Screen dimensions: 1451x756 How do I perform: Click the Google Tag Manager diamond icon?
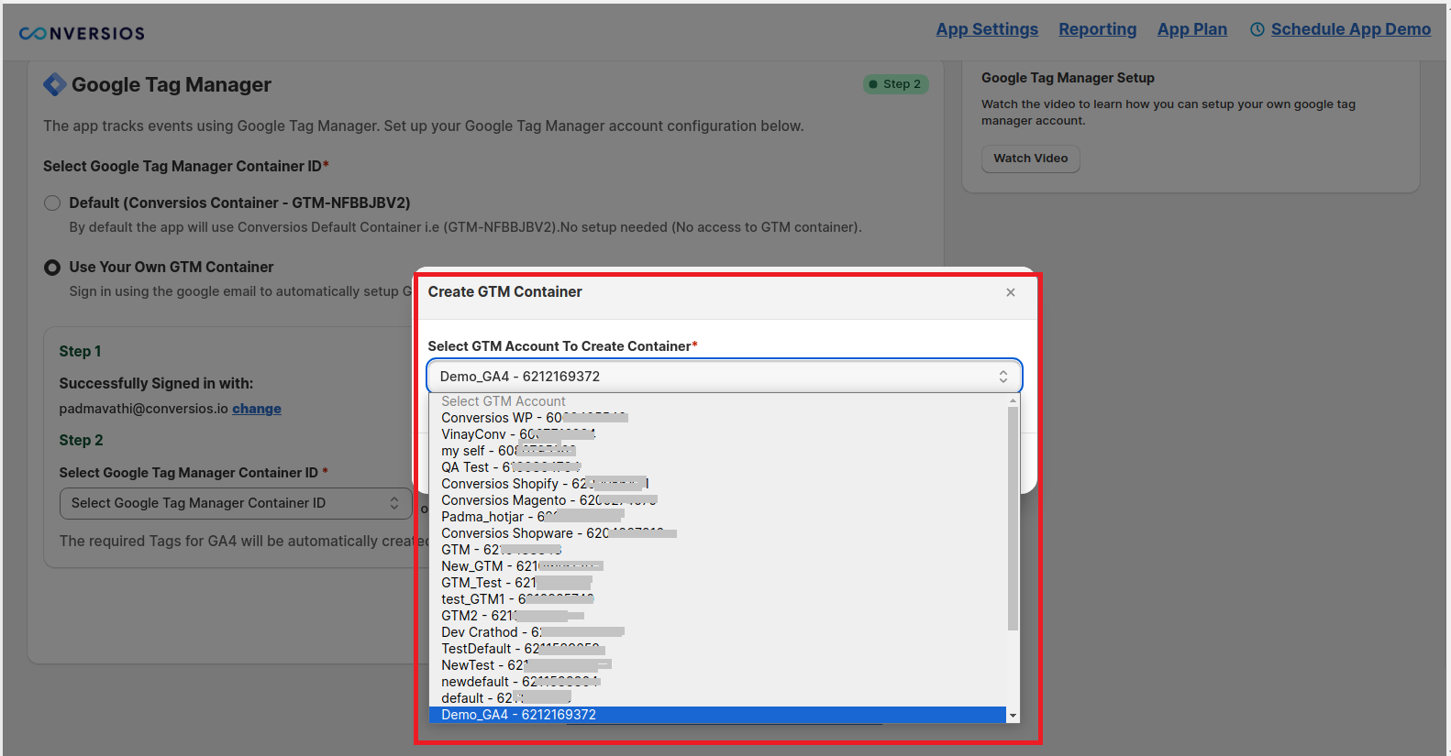coord(55,84)
